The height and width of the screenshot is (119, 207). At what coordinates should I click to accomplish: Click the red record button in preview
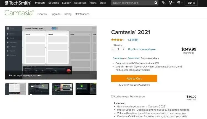[x=68, y=71]
